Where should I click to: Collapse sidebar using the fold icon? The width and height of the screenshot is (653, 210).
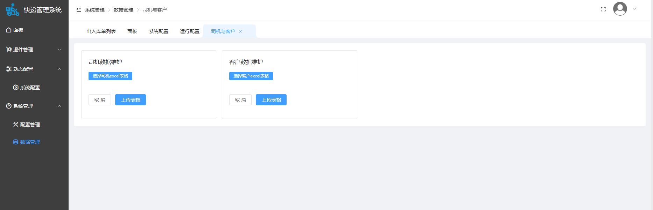pyautogui.click(x=79, y=10)
